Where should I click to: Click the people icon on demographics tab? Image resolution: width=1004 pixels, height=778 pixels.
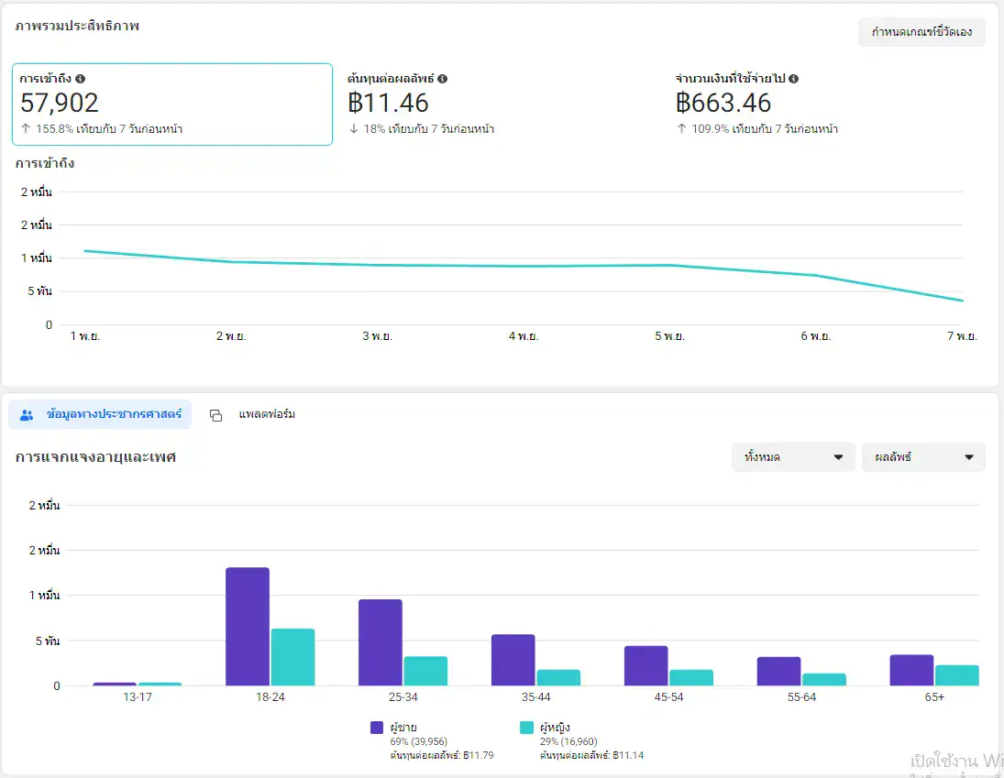[27, 415]
